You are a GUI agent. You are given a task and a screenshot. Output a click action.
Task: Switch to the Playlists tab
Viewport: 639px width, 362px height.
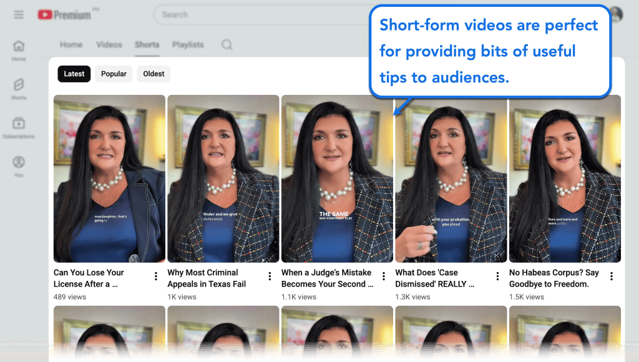(188, 44)
